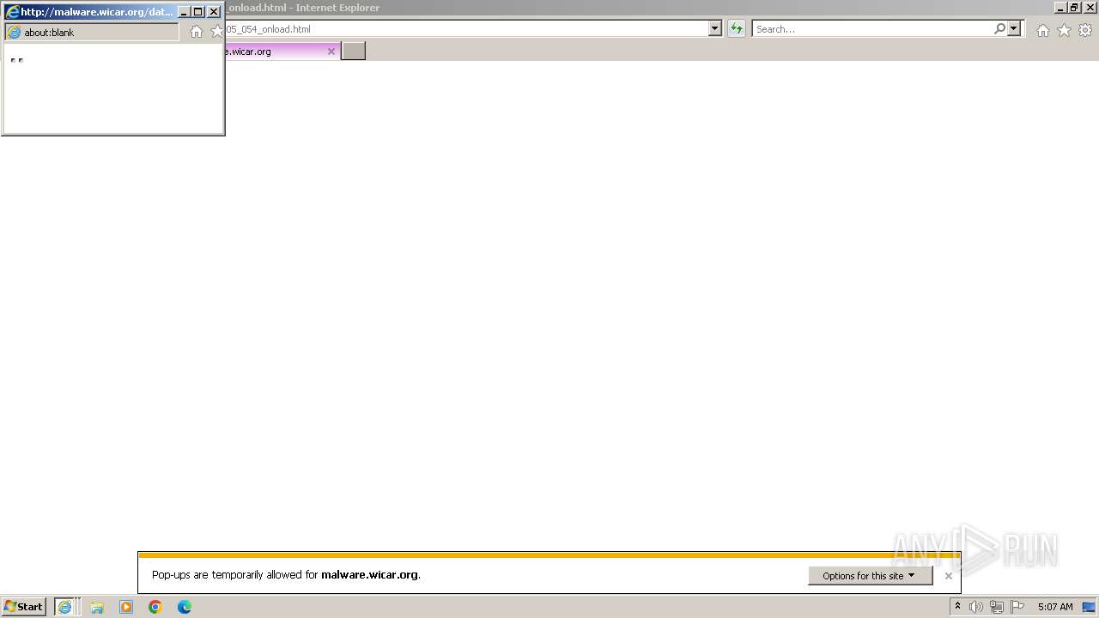Viewport: 1099px width, 618px height.
Task: Click the 5:07 AM taskbar clock
Action: [x=1055, y=607]
